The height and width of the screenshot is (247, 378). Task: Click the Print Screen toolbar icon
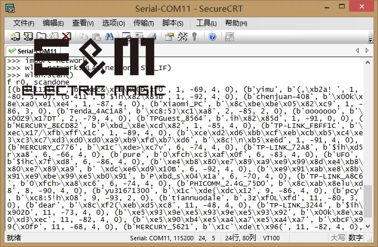126,37
